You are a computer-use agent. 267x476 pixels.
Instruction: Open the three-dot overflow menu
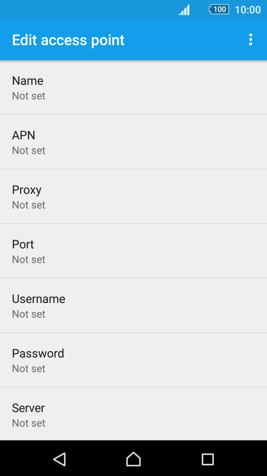251,40
